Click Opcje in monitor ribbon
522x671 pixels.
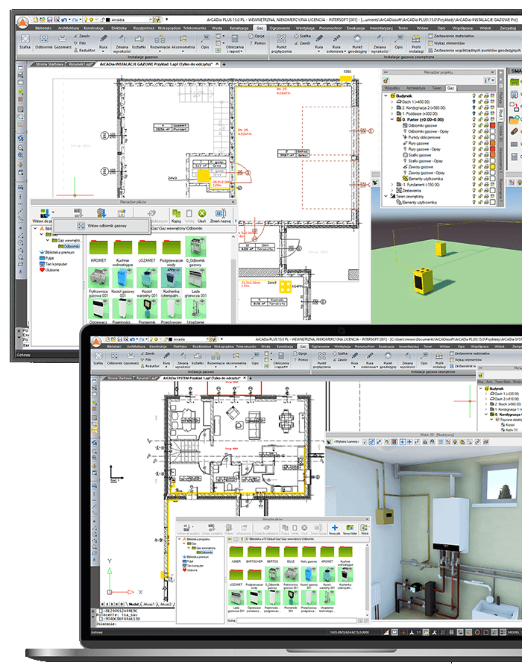pyautogui.click(x=257, y=36)
